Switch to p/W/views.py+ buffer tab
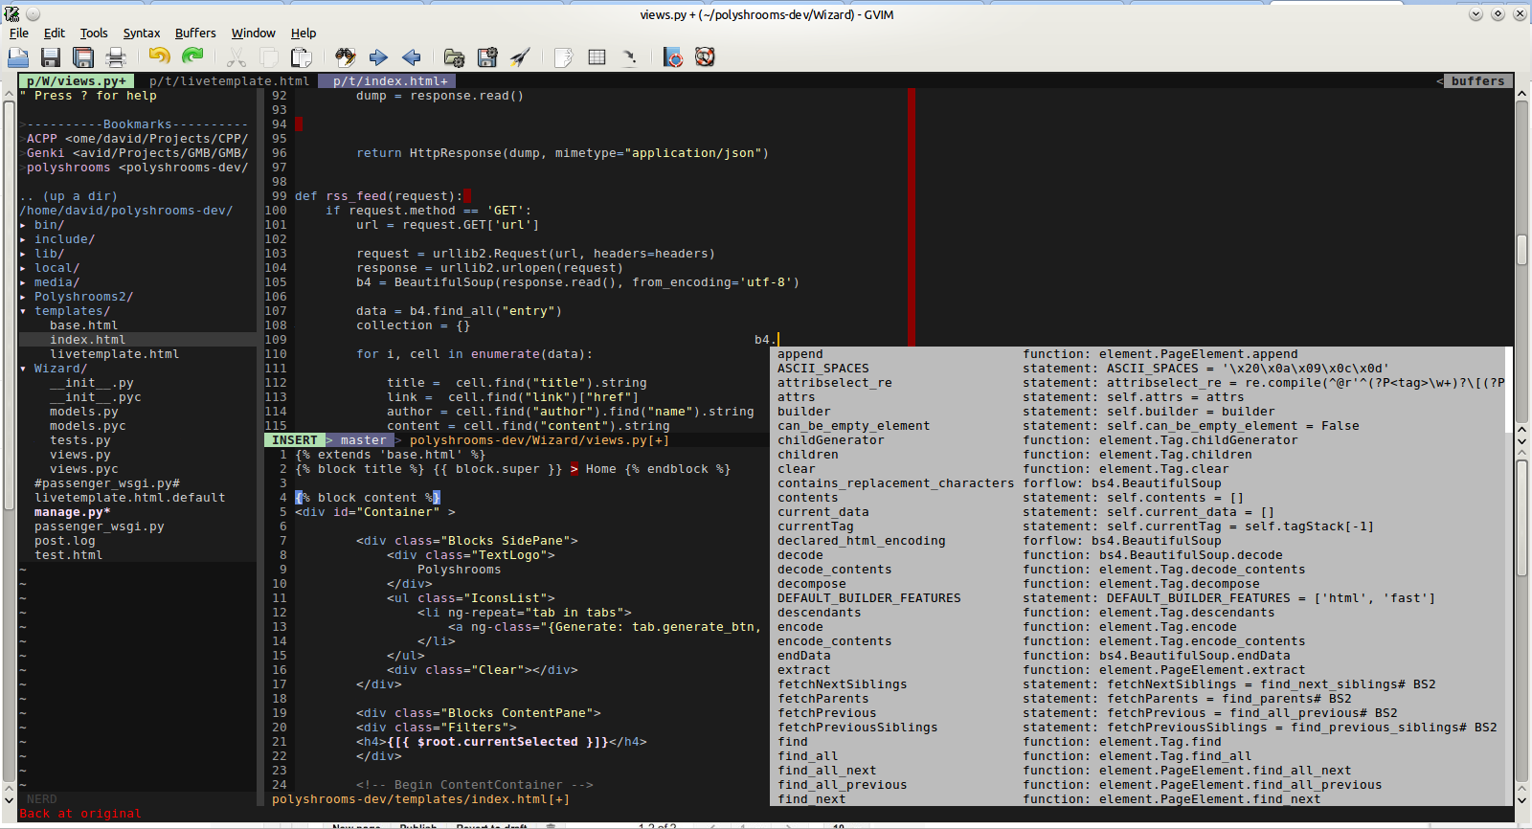 tap(77, 81)
